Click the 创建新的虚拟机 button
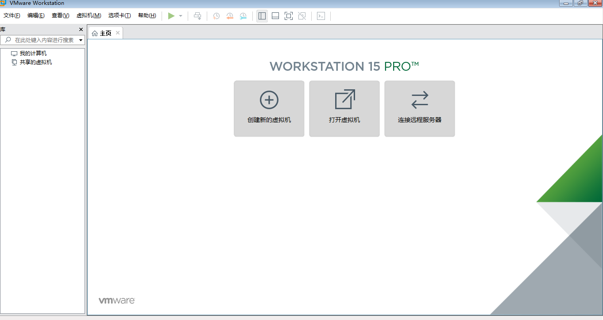The width and height of the screenshot is (603, 320). 269,109
